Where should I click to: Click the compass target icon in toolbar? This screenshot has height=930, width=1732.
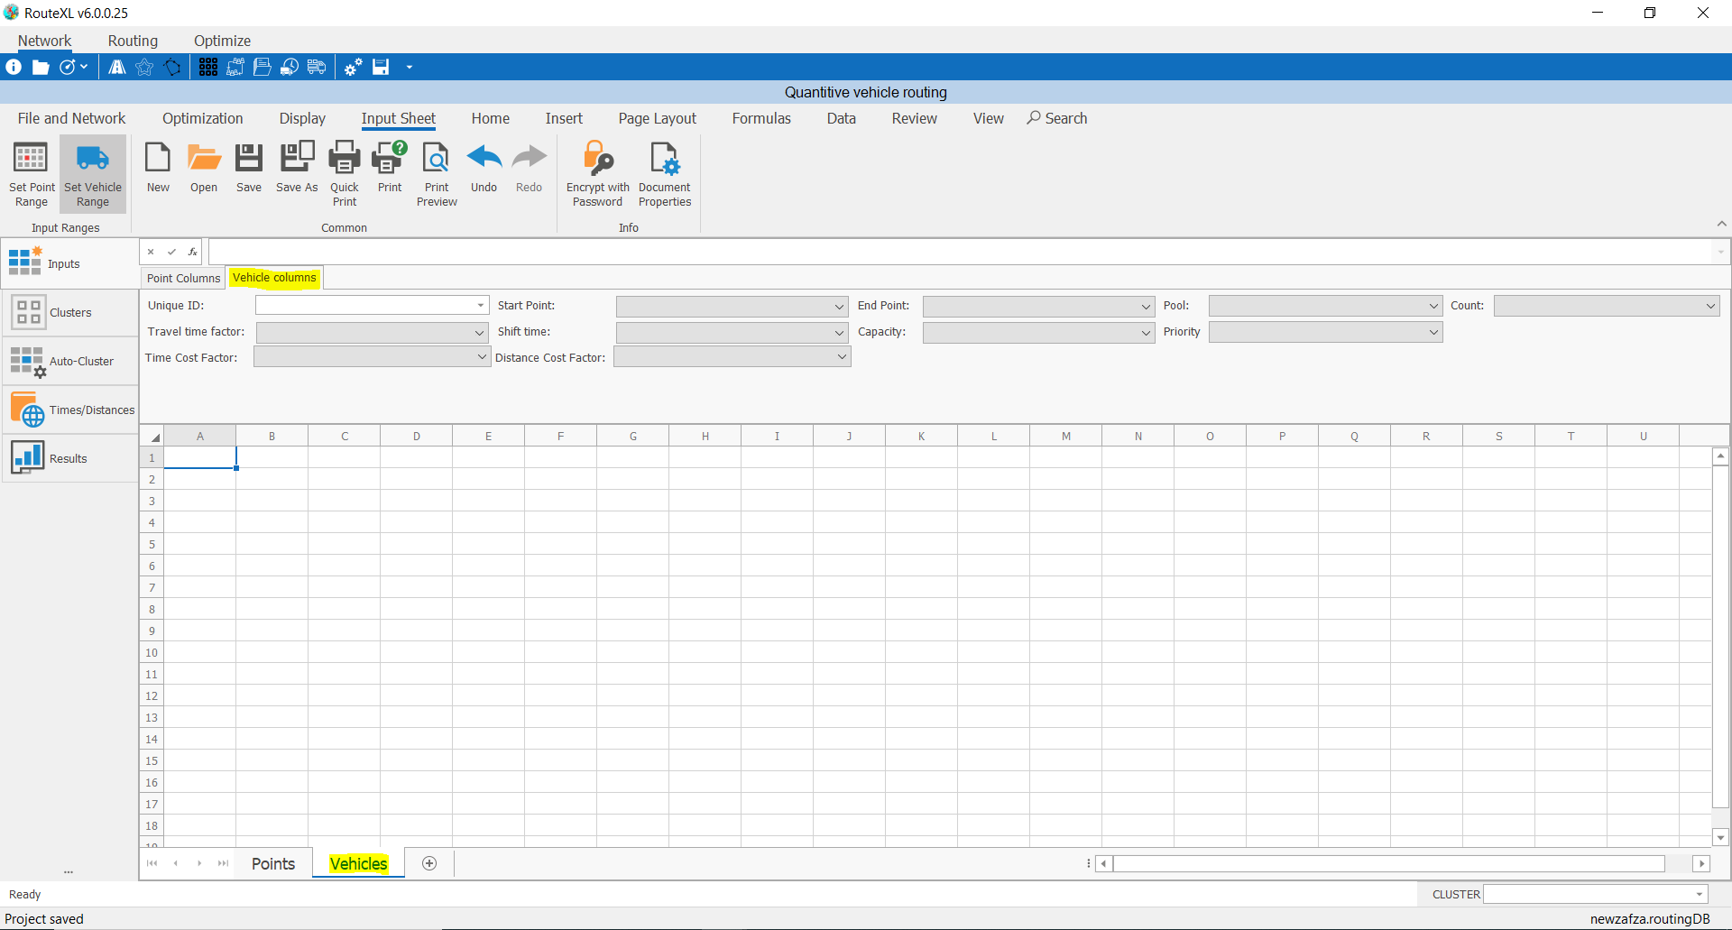(x=68, y=67)
